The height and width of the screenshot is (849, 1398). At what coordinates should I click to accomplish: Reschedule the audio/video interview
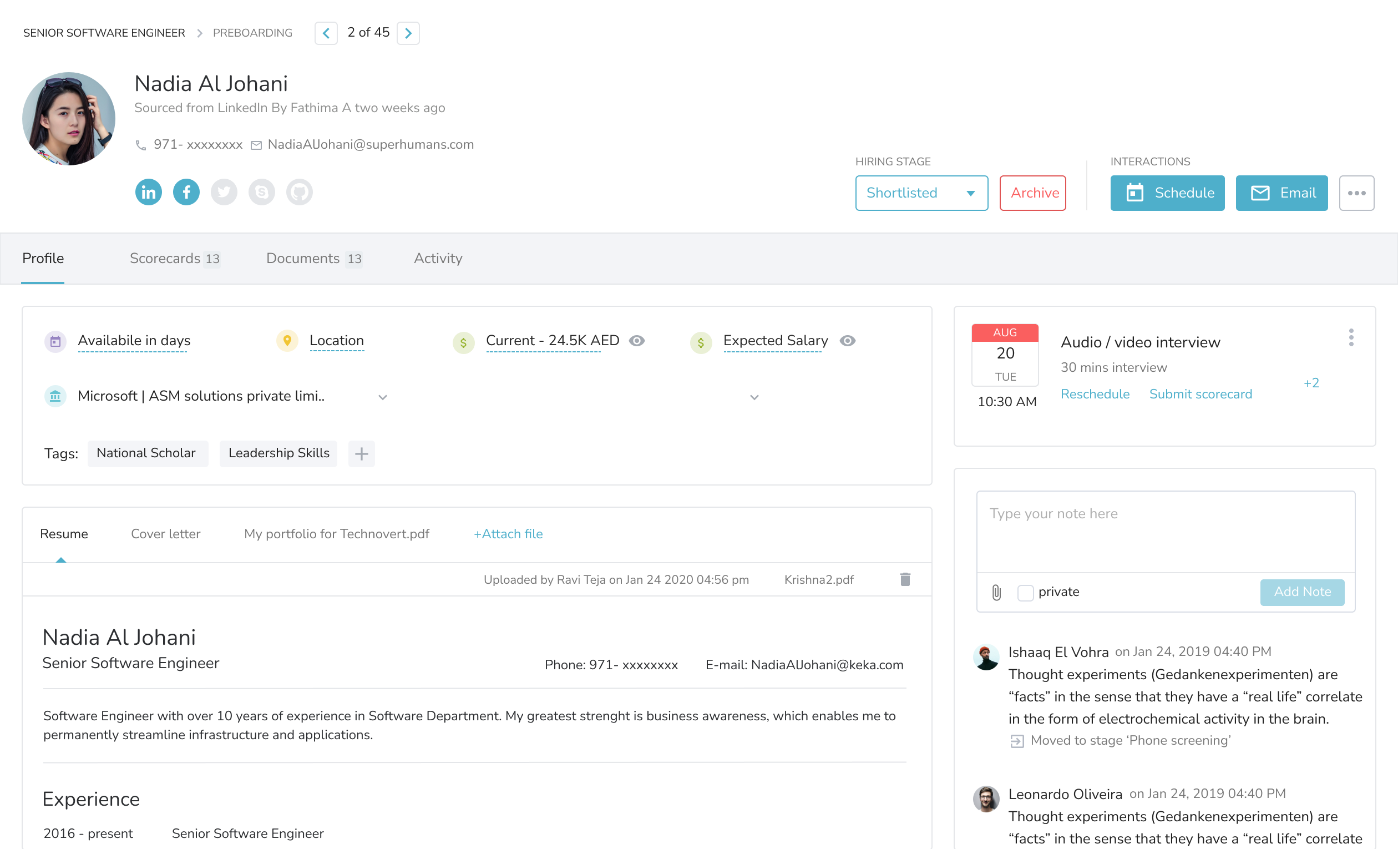tap(1095, 393)
